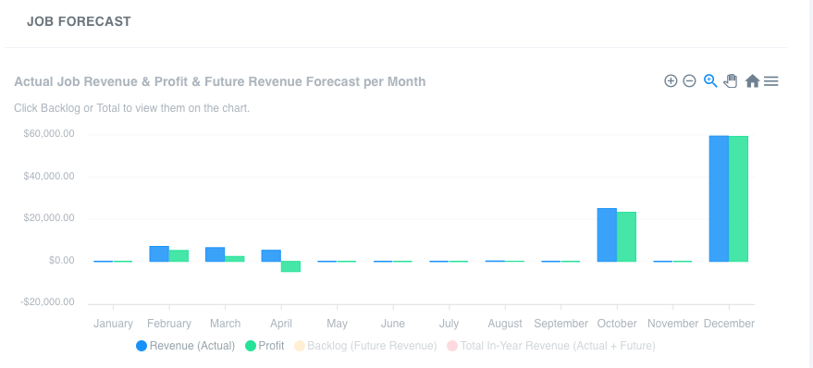Click the February axis label
Image resolution: width=813 pixels, height=368 pixels.
click(x=169, y=324)
